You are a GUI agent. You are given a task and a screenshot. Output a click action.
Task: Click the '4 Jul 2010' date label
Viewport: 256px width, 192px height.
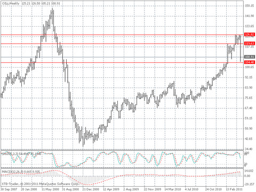click(x=191, y=189)
